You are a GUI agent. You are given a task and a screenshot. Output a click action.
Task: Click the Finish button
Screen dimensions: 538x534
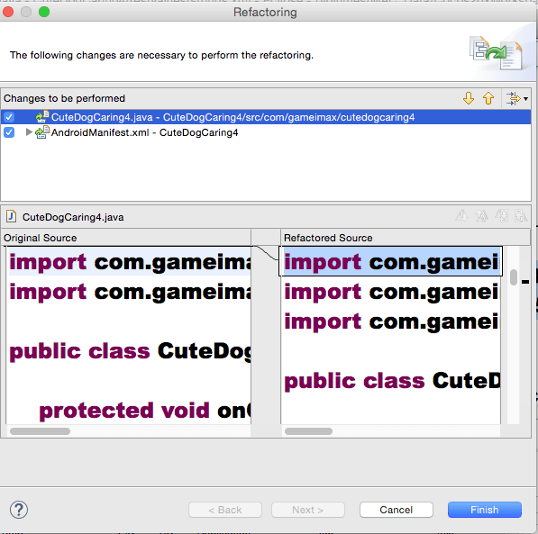pos(485,510)
